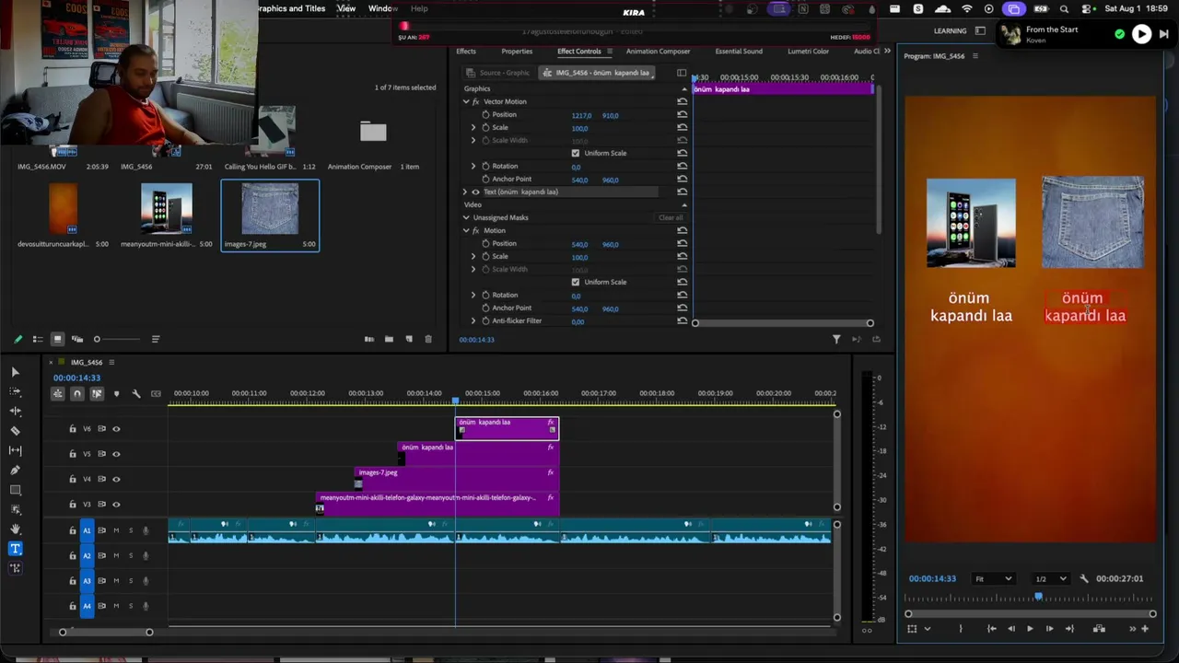Image resolution: width=1179 pixels, height=663 pixels.
Task: Open the 1/2 playback resolution dropdown
Action: (x=1050, y=578)
